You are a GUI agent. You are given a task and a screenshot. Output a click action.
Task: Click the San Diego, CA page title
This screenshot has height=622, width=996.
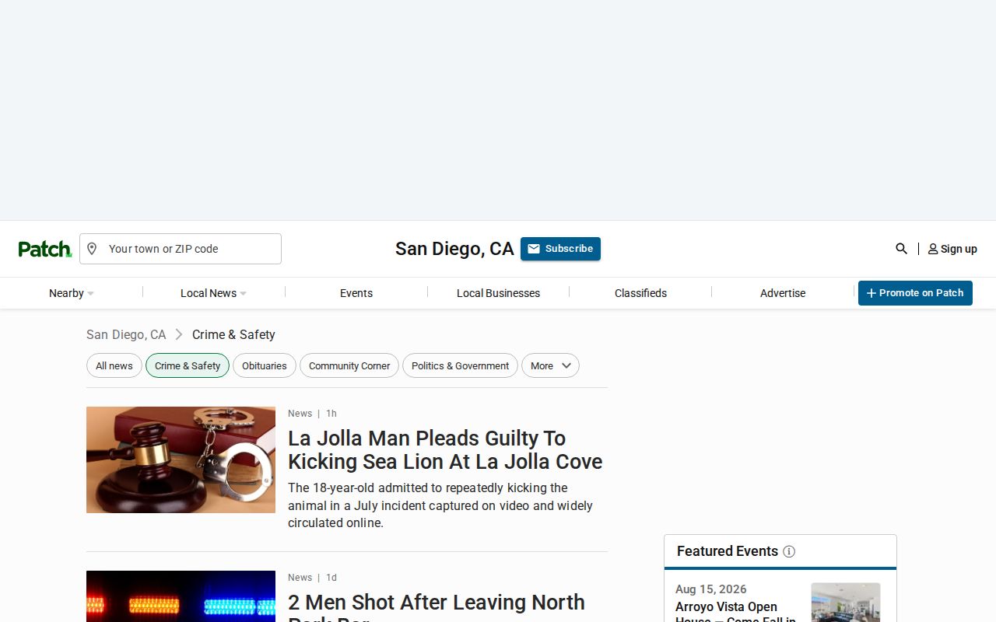pyautogui.click(x=454, y=249)
